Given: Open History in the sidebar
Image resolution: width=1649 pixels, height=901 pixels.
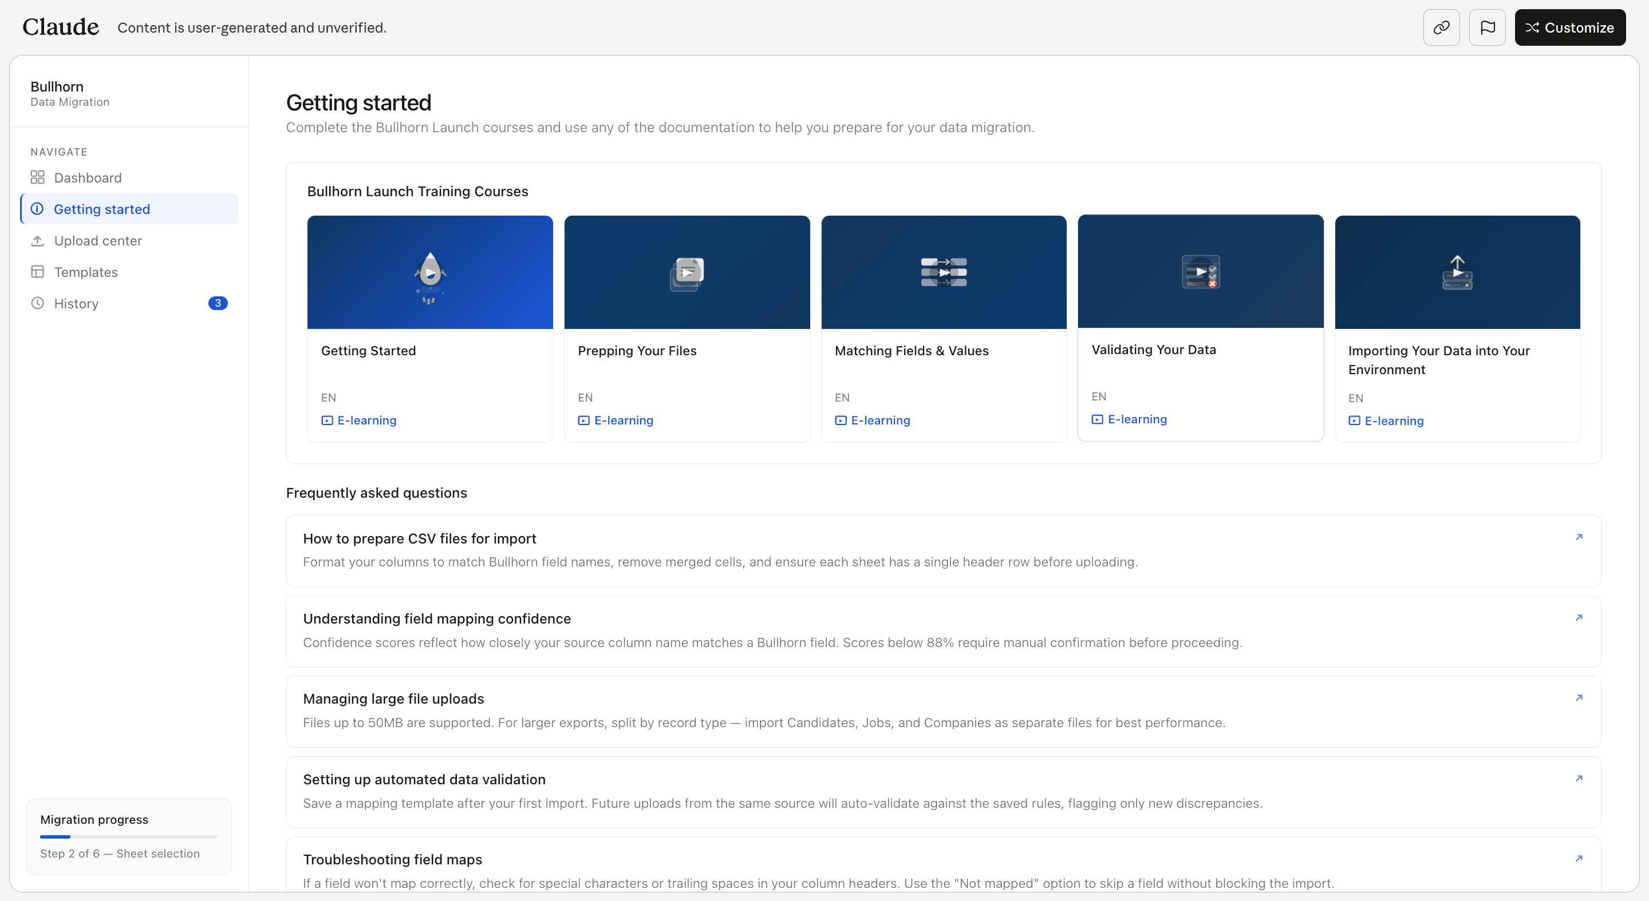Looking at the screenshot, I should coord(129,303).
